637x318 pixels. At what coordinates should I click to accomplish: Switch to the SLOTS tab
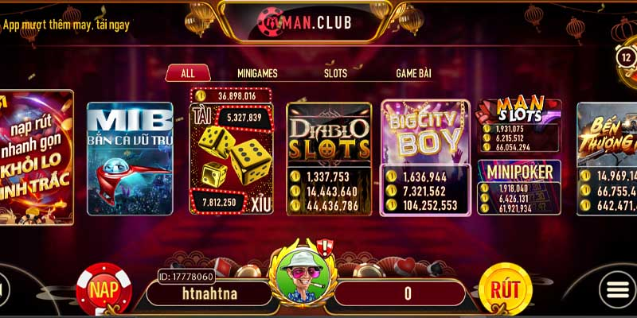pos(335,73)
